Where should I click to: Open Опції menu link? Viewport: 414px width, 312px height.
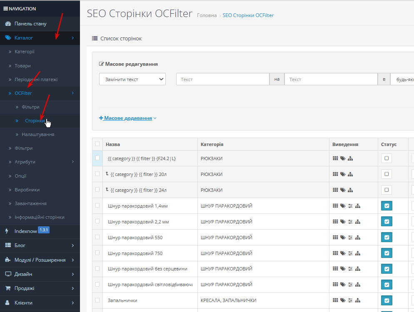click(20, 176)
